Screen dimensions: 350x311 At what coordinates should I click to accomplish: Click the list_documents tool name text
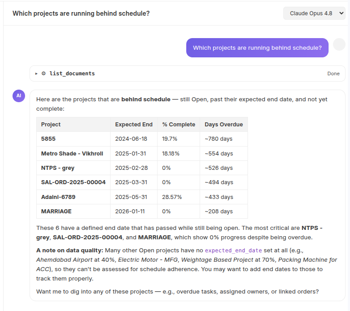[x=72, y=73]
